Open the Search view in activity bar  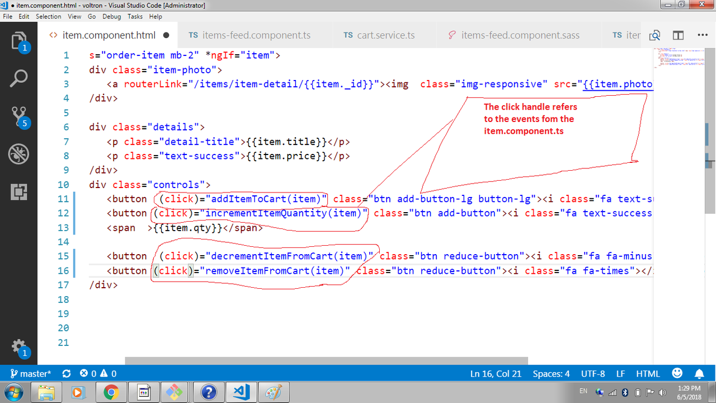(x=18, y=79)
